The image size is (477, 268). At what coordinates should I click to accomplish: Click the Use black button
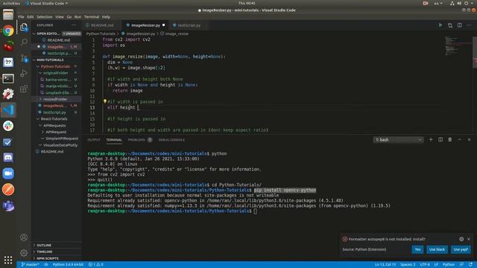[x=437, y=249]
